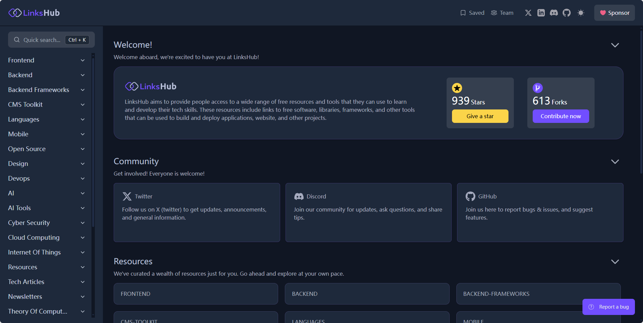Click the Contribute now button

click(x=561, y=116)
